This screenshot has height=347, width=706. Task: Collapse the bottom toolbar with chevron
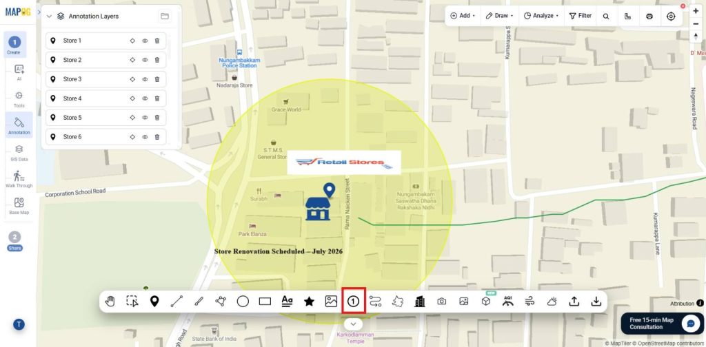click(354, 324)
